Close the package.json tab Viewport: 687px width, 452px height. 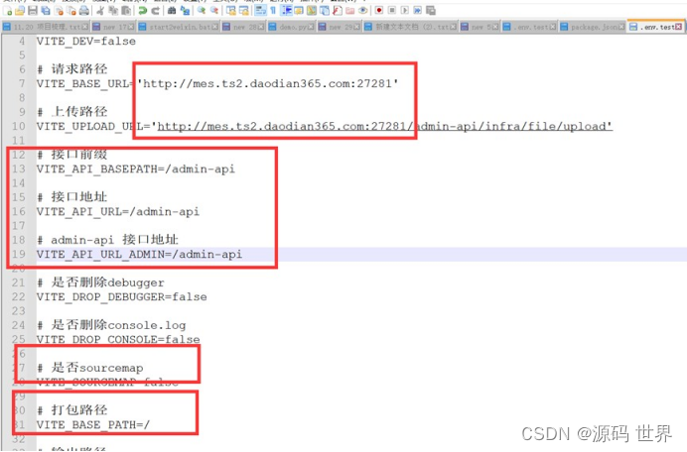point(621,27)
